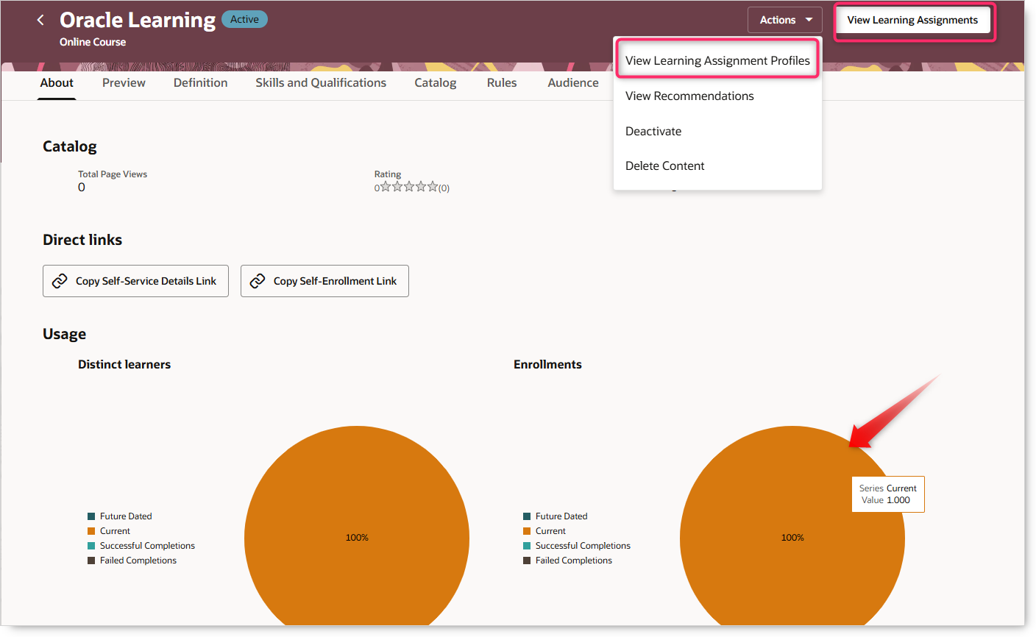The image size is (1036, 637).
Task: Go to the Definition tab
Action: (200, 82)
